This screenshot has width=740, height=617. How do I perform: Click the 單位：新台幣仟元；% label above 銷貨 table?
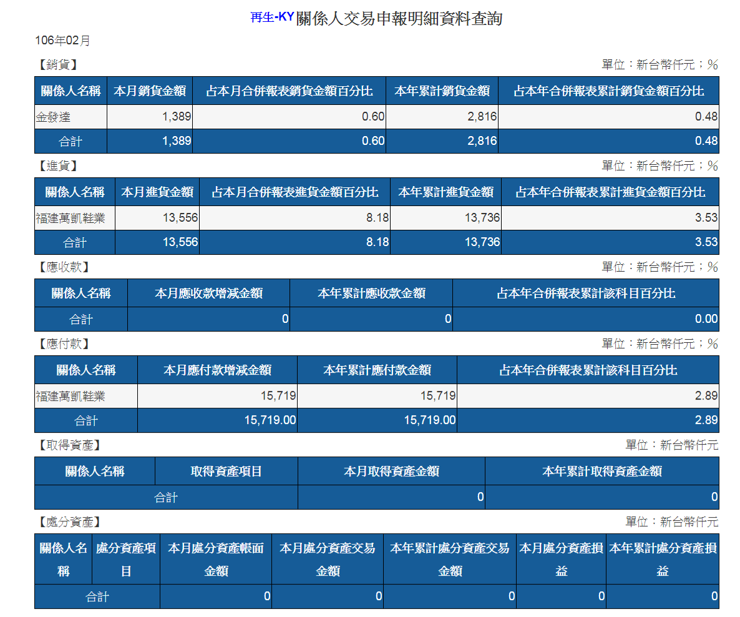(x=660, y=65)
